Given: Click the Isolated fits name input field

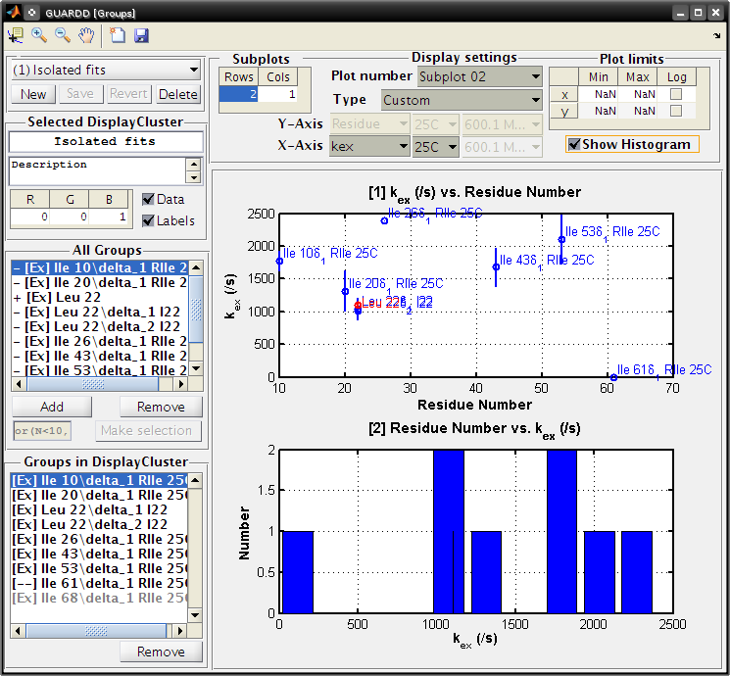Looking at the screenshot, I should (x=105, y=141).
